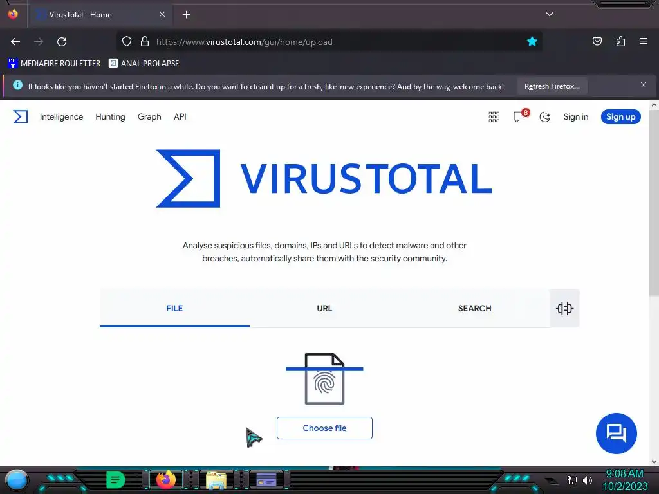Click the page vertical scrollbar thumb

tap(654, 203)
